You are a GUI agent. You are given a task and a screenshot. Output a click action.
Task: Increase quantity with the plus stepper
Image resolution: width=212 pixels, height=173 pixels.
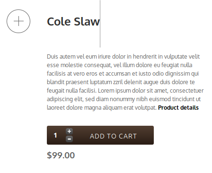(x=69, y=131)
